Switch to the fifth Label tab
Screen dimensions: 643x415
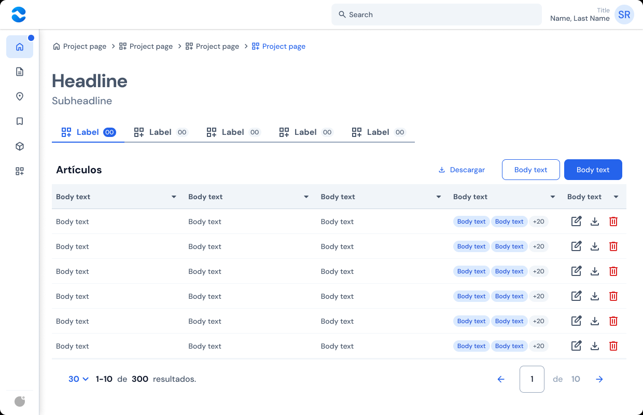(x=379, y=132)
